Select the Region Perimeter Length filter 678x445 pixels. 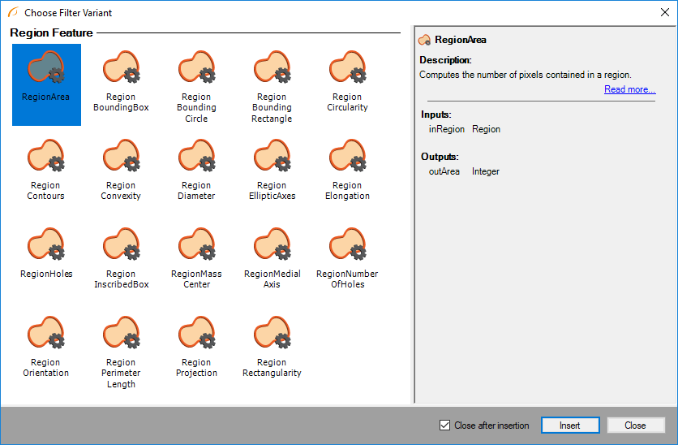(x=121, y=333)
